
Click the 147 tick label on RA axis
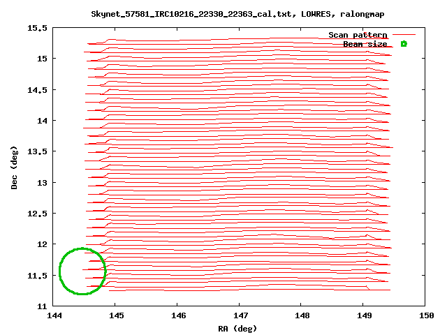[x=240, y=315]
